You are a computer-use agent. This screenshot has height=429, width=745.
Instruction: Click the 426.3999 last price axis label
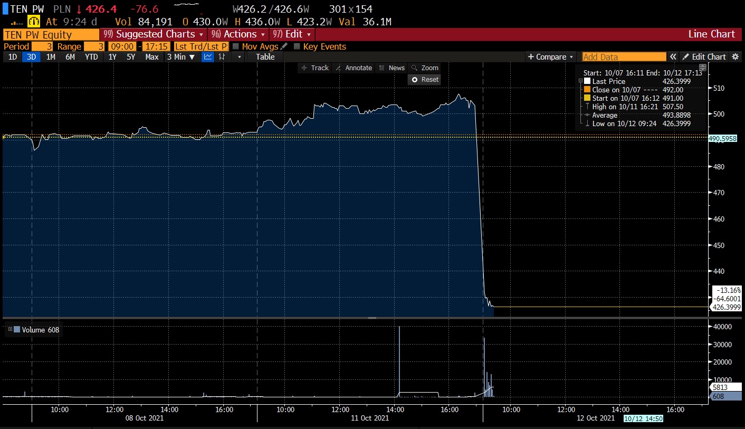pyautogui.click(x=726, y=307)
